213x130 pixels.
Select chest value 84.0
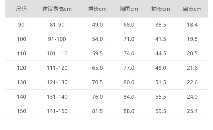(129, 97)
